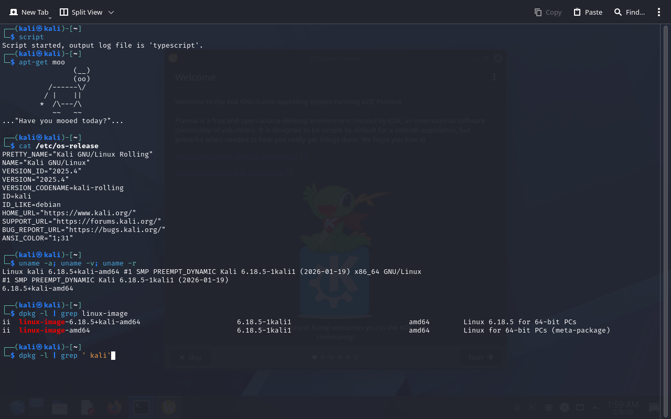
Task: Open the Find search bar
Action: (x=629, y=12)
